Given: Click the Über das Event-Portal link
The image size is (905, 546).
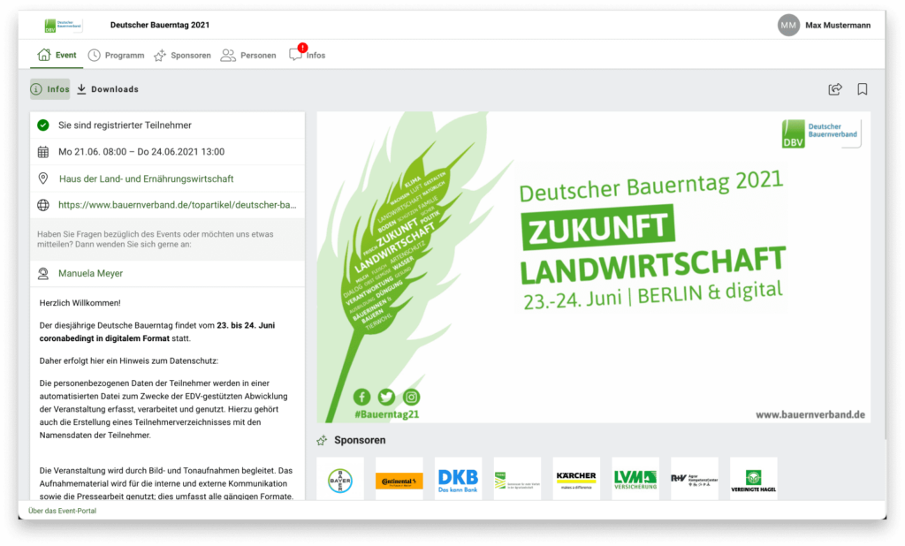Looking at the screenshot, I should (62, 511).
